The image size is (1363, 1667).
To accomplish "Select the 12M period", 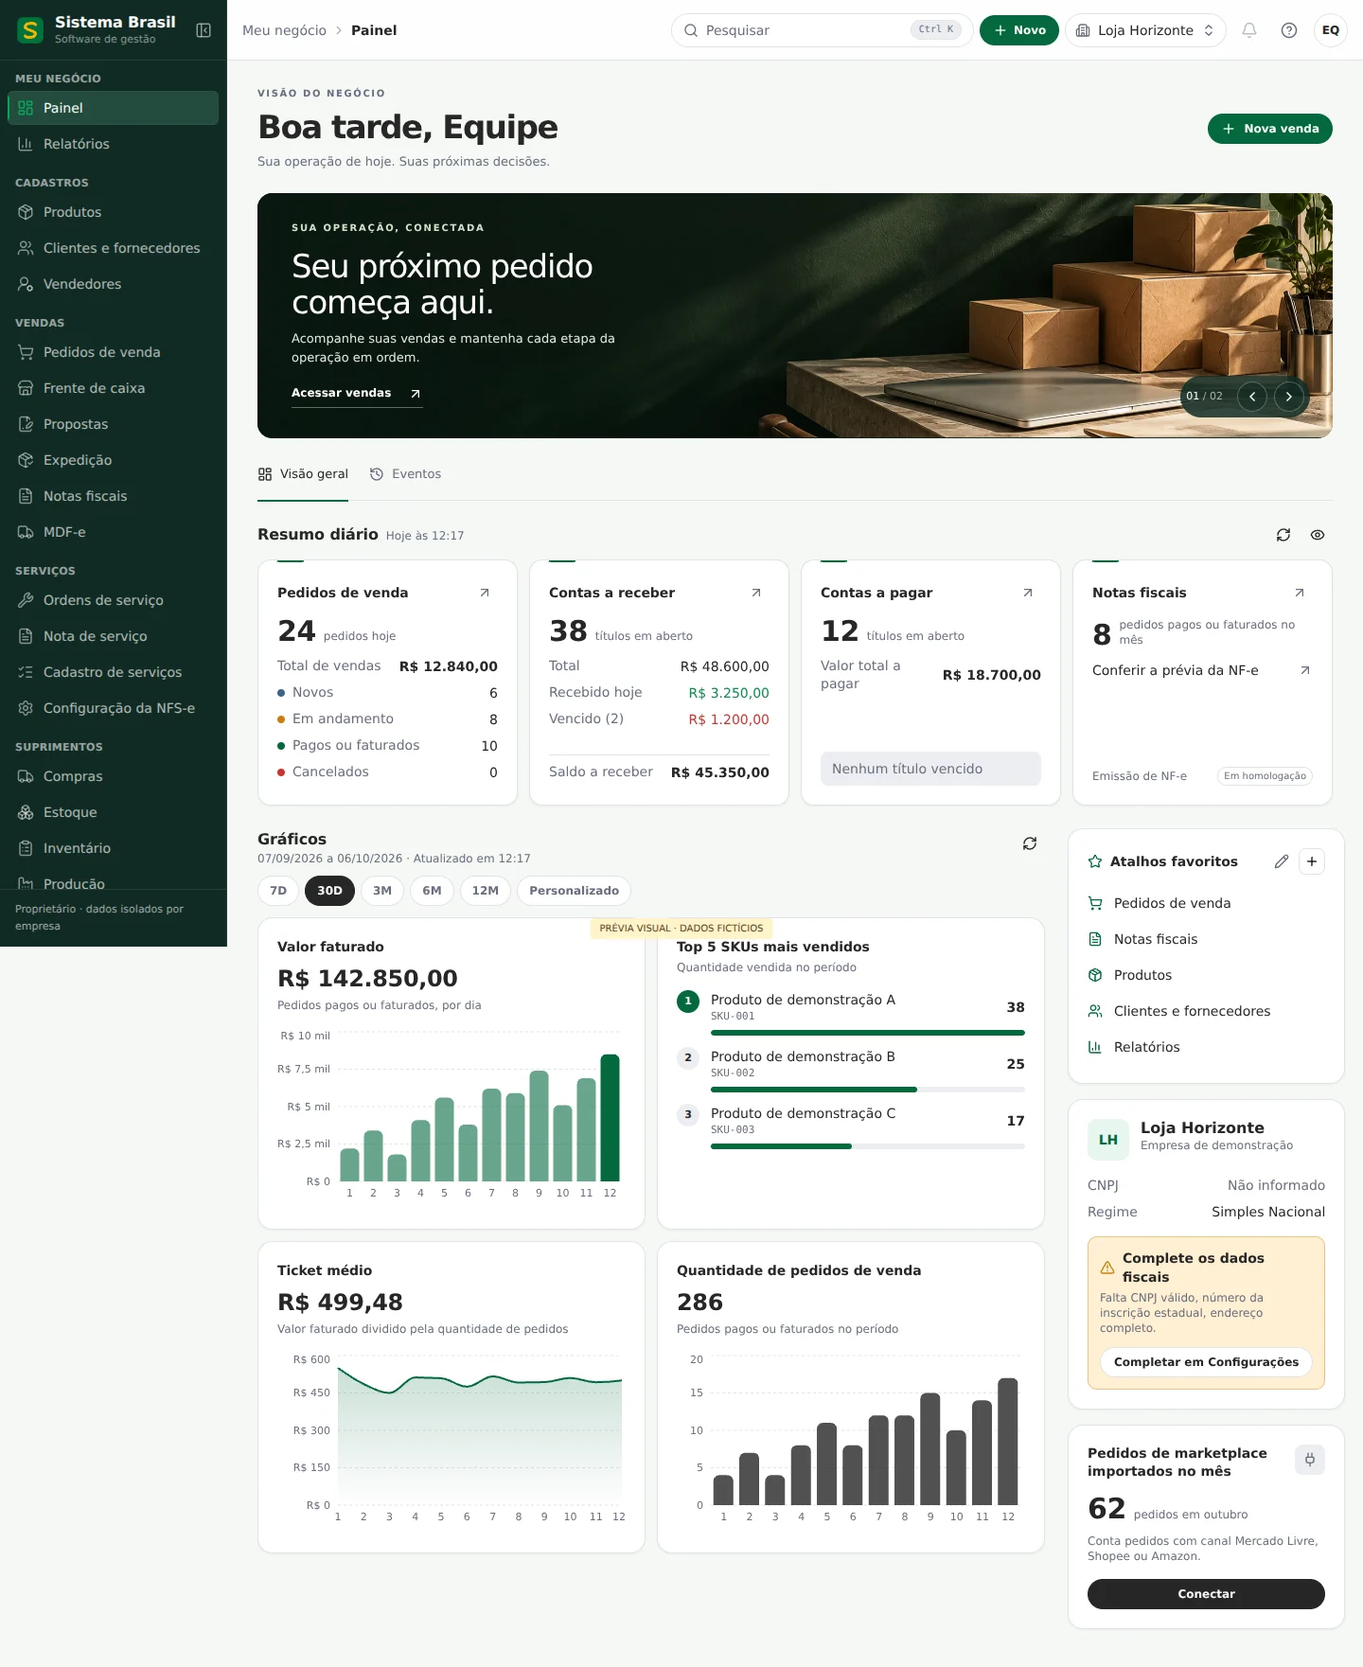I will click(x=486, y=891).
